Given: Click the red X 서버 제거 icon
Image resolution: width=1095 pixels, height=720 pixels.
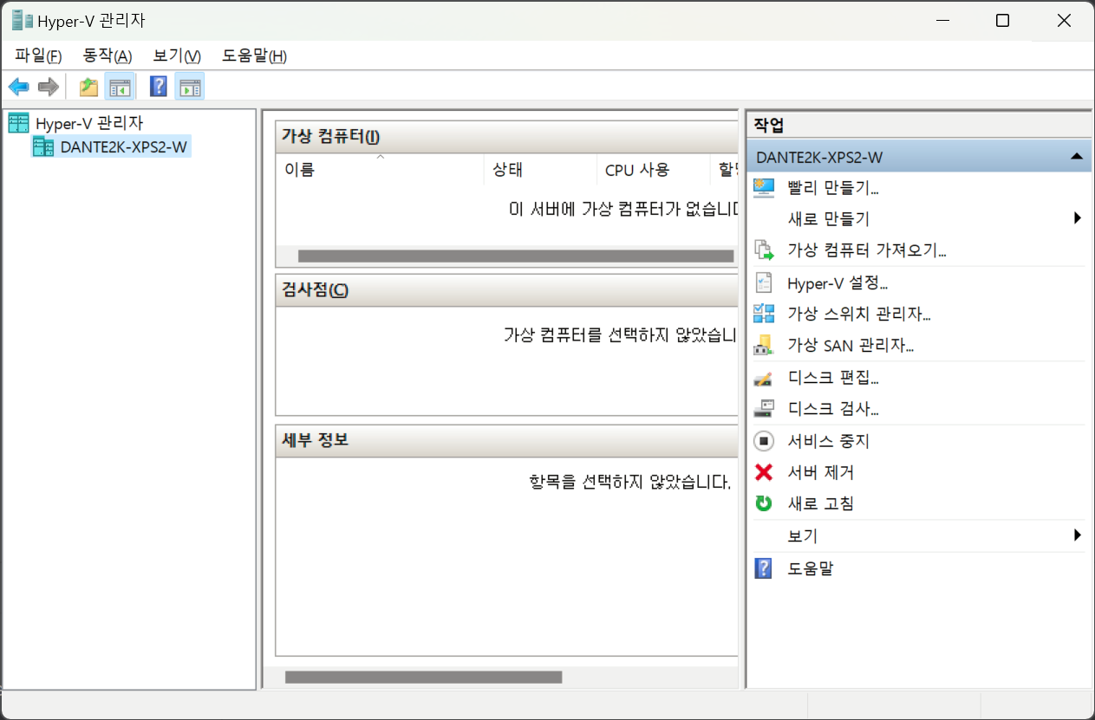Looking at the screenshot, I should (x=764, y=472).
